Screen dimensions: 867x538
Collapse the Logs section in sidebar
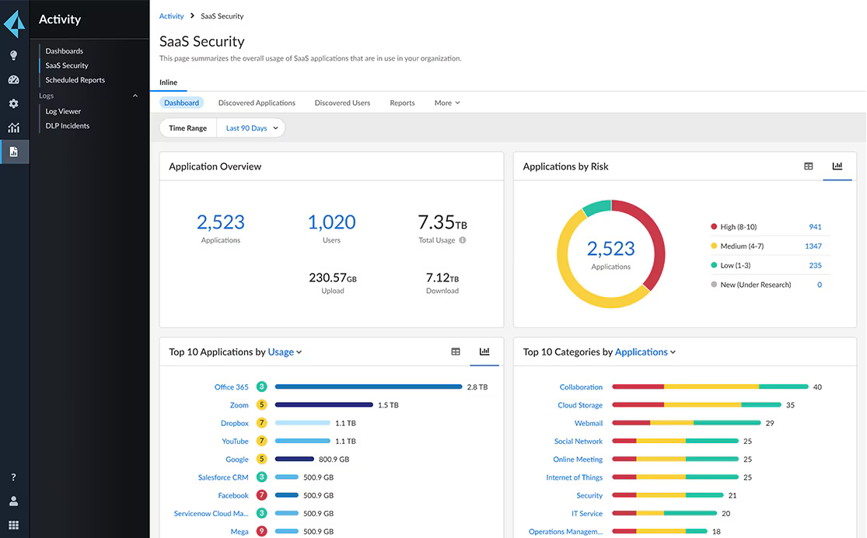135,96
